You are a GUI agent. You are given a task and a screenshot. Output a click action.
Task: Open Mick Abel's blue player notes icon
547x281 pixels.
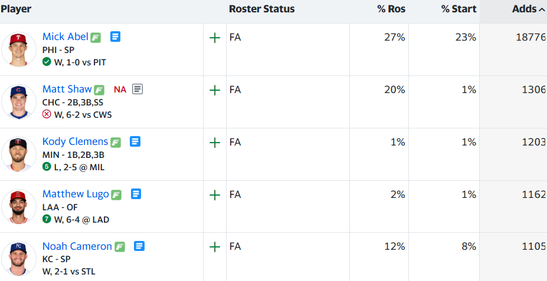tap(116, 37)
